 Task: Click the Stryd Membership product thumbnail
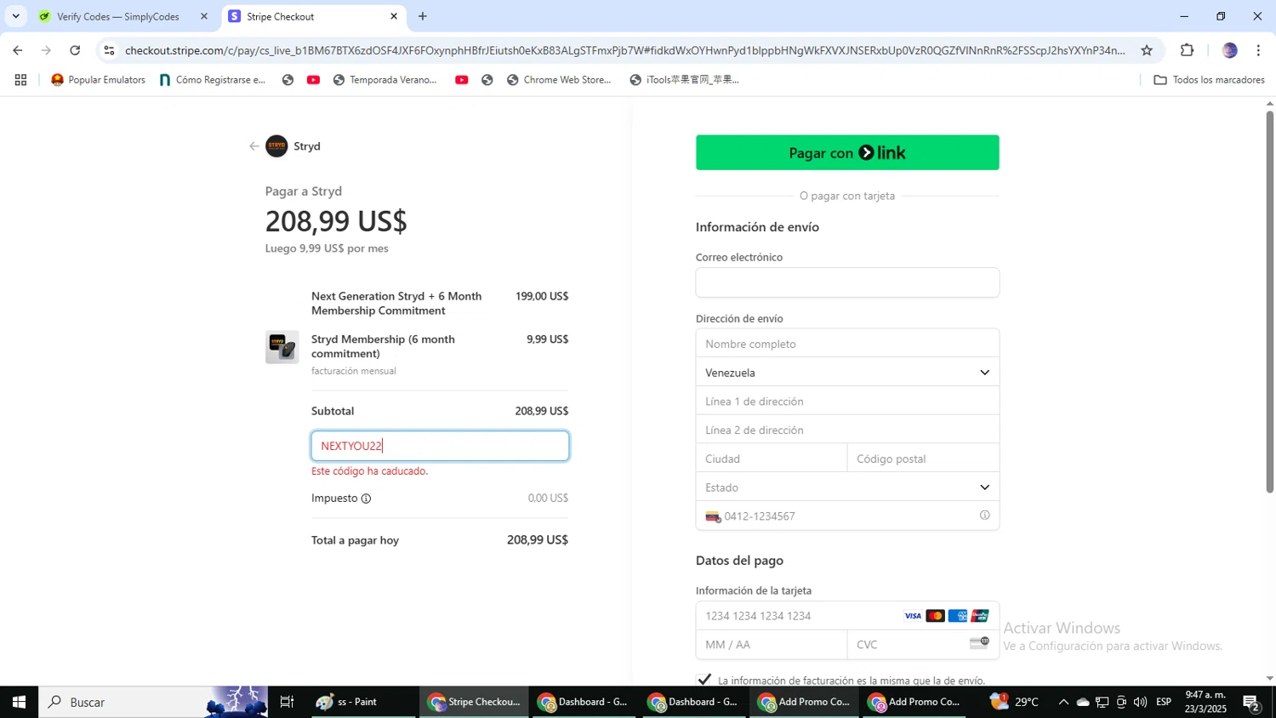(282, 347)
